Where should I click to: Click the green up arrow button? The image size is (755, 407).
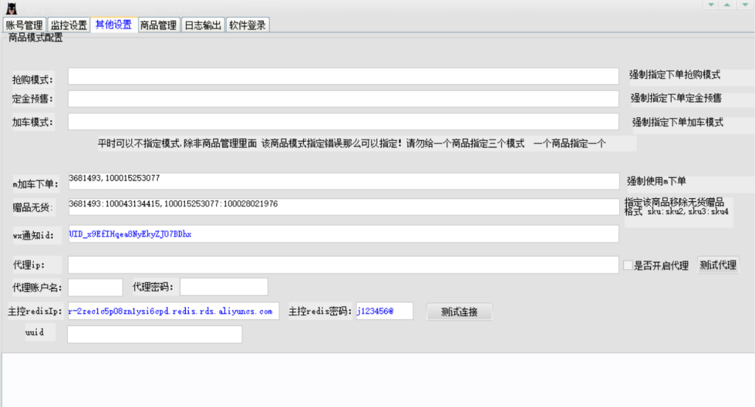coord(727,4)
